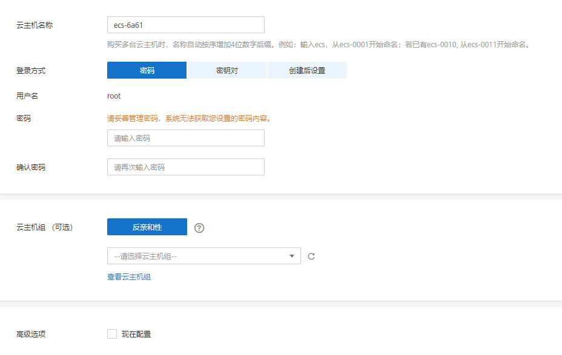Image resolution: width=562 pixels, height=355 pixels.
Task: Click the arrow of the 云主机组 combo box
Action: (x=292, y=256)
